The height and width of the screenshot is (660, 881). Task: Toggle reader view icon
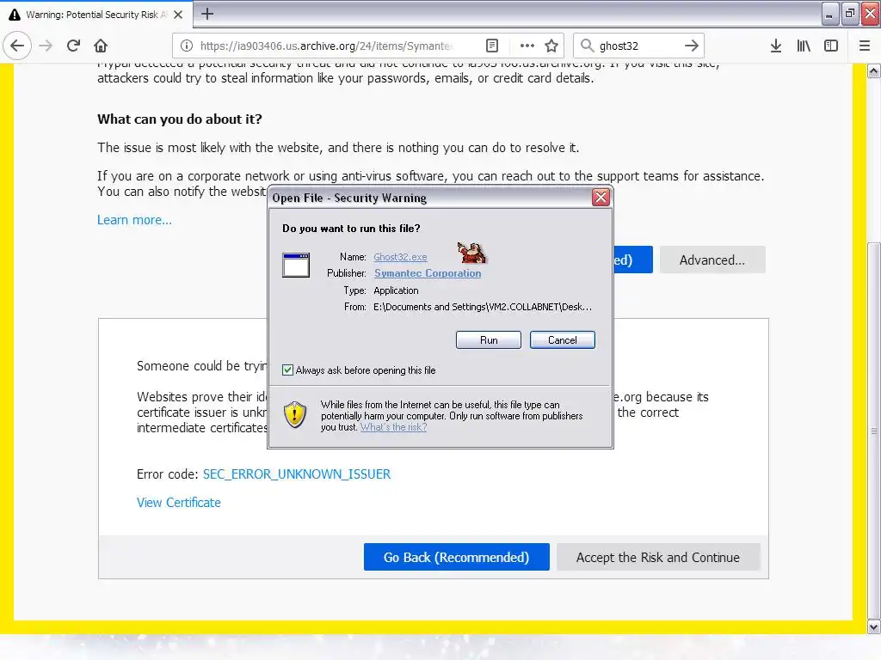491,46
